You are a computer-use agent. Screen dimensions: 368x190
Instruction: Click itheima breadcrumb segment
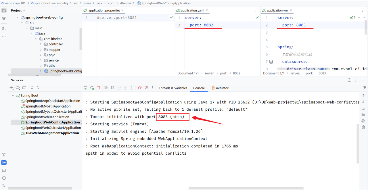[x=125, y=3]
